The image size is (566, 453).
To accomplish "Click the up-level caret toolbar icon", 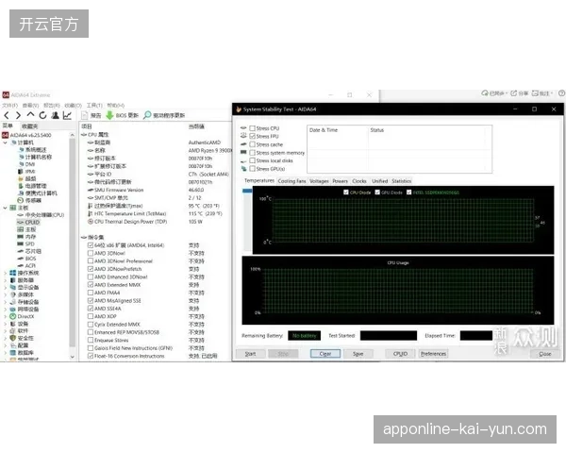I will click(31, 115).
